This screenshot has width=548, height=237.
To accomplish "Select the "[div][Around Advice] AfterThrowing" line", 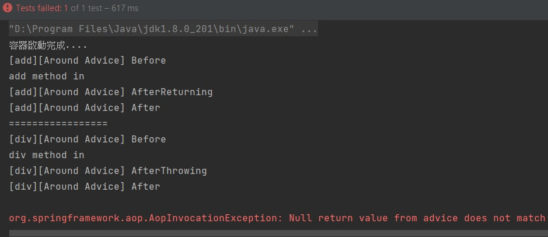I will tap(108, 170).
